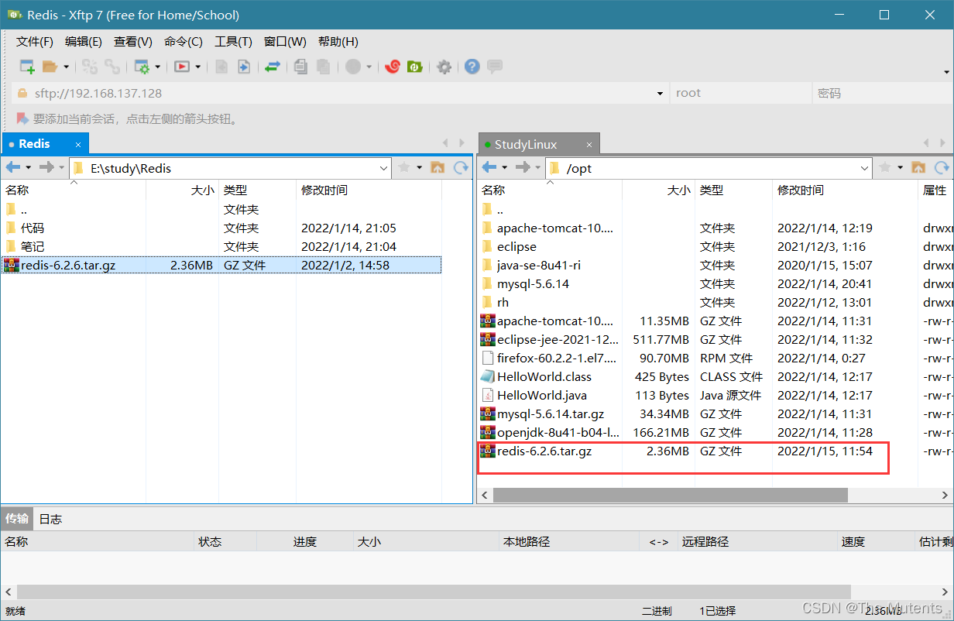Open the host address dropdown arrow
The width and height of the screenshot is (954, 621).
point(660,94)
